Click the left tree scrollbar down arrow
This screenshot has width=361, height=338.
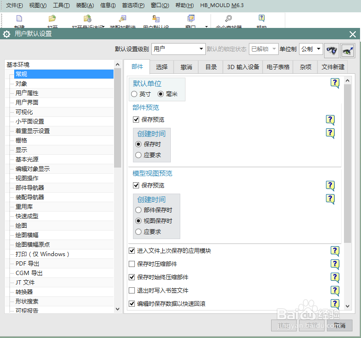pos(117,309)
